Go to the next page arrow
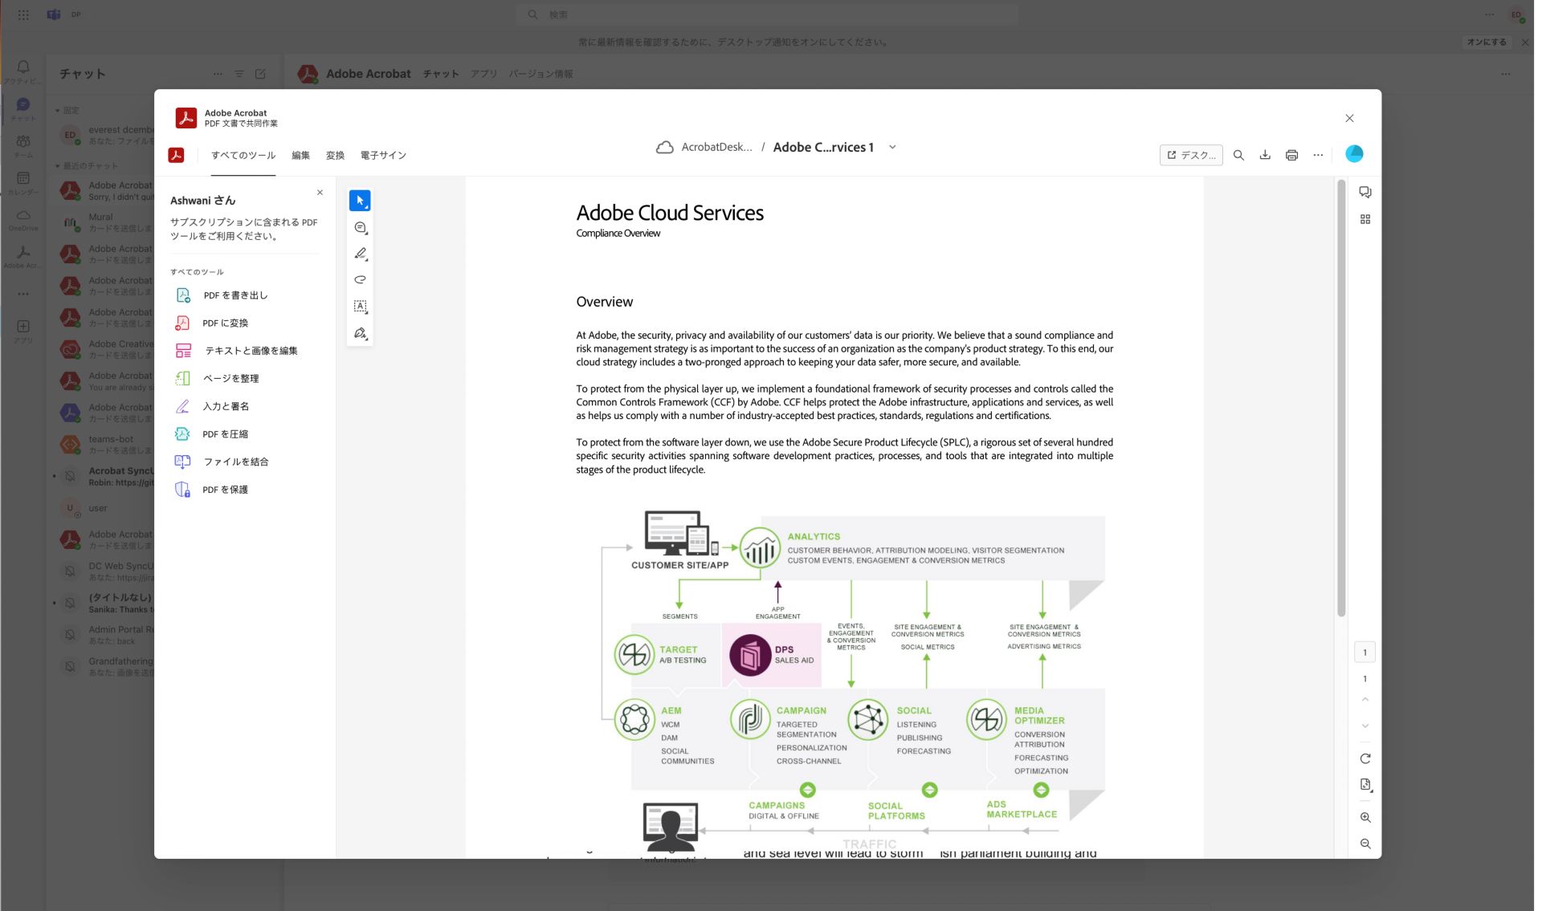The image size is (1542, 911). click(x=1365, y=726)
